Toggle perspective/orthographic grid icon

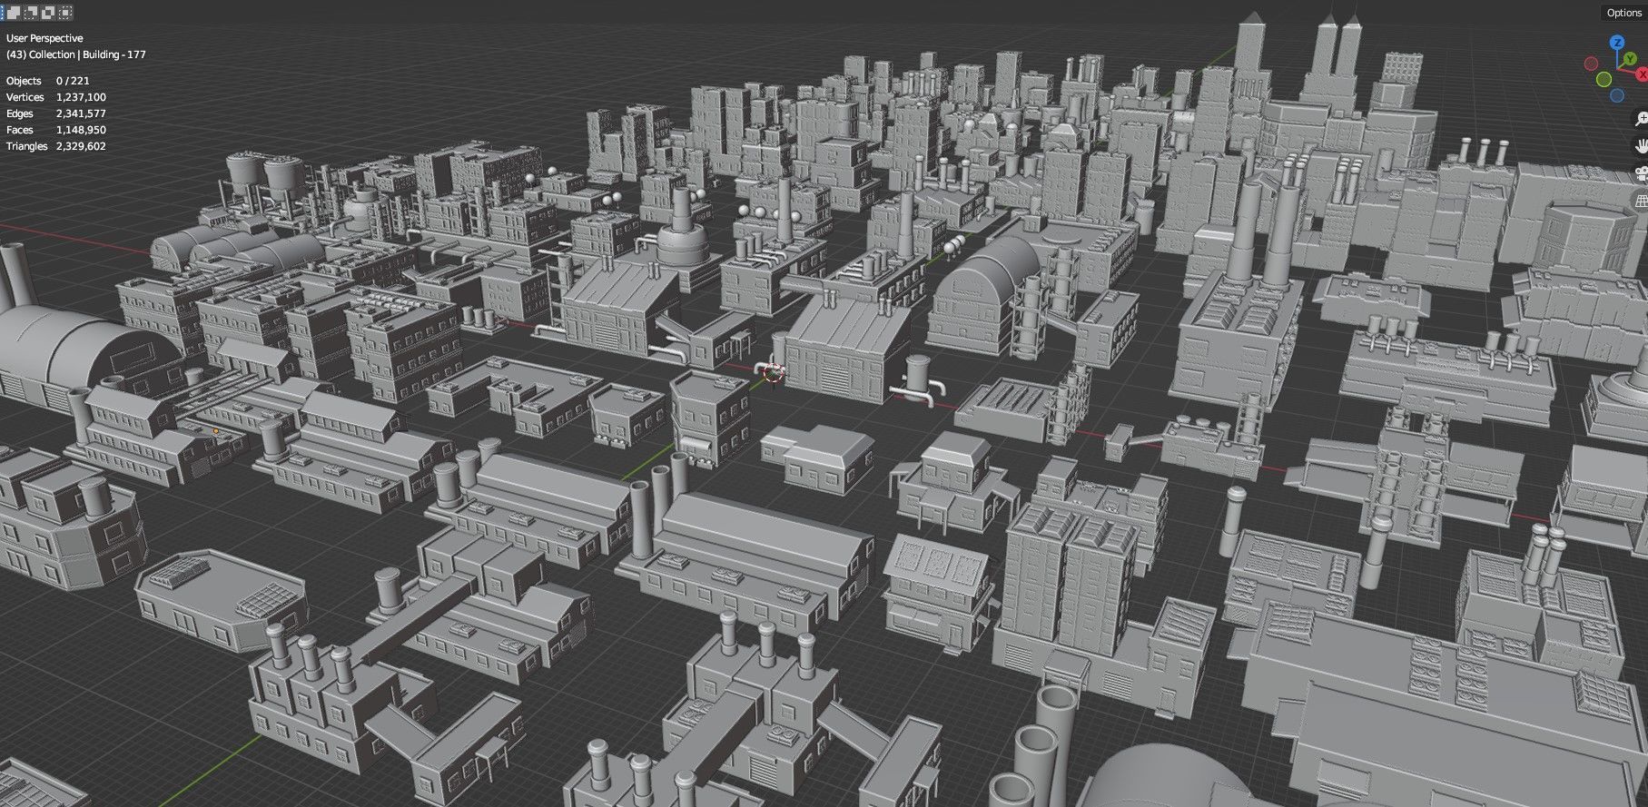[x=1641, y=201]
